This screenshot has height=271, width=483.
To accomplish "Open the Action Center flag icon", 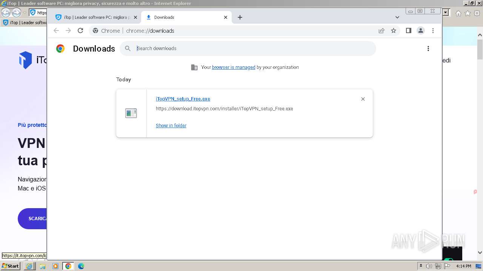I will pyautogui.click(x=447, y=266).
